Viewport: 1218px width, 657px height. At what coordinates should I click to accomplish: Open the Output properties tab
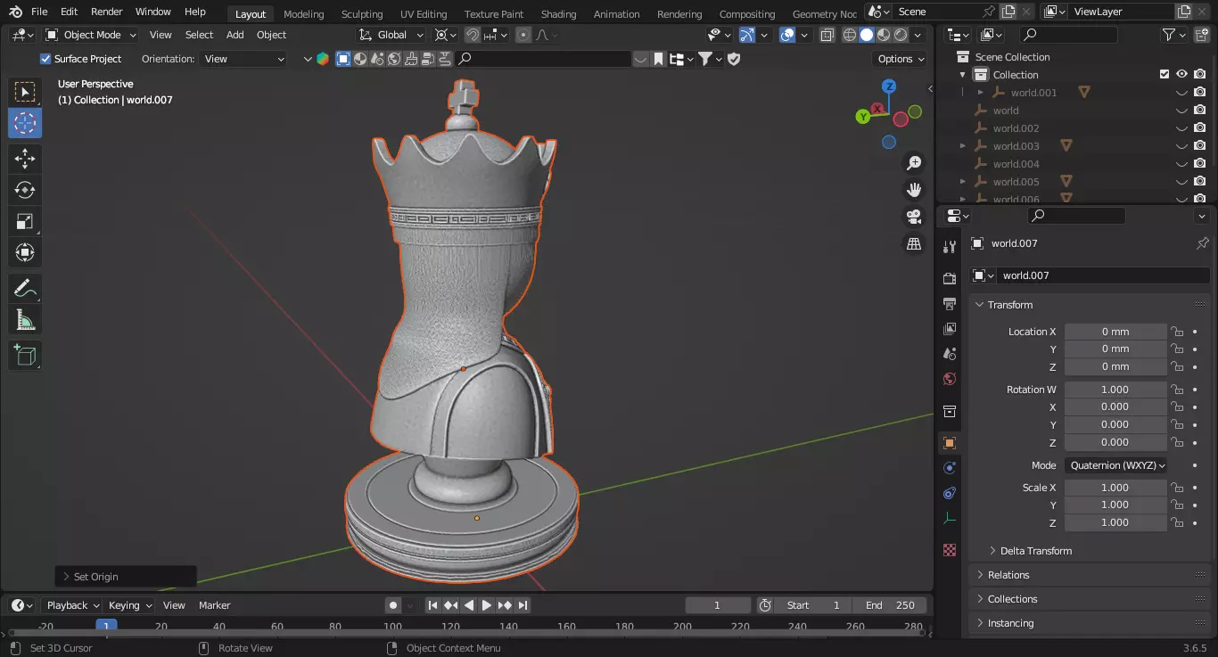click(950, 304)
